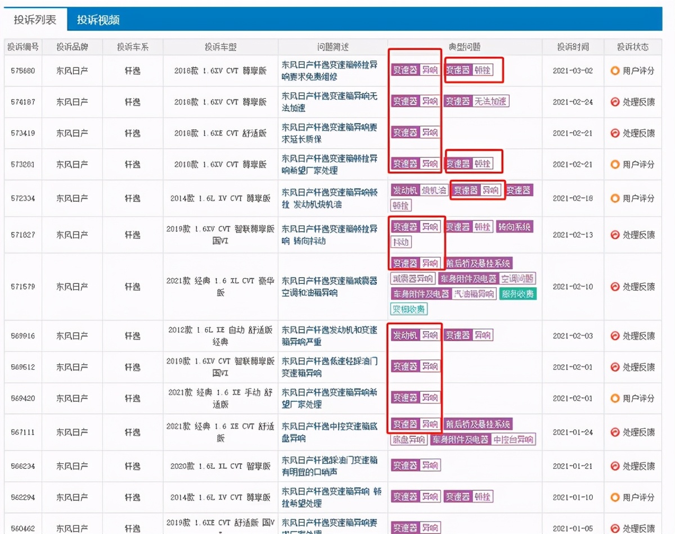The height and width of the screenshot is (534, 675).
Task: Click 转向系统 tag in 2021-02-13 row
Action: (x=515, y=227)
